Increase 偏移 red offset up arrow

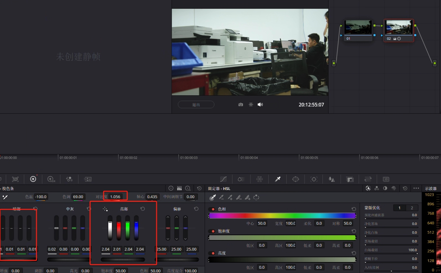(x=168, y=217)
